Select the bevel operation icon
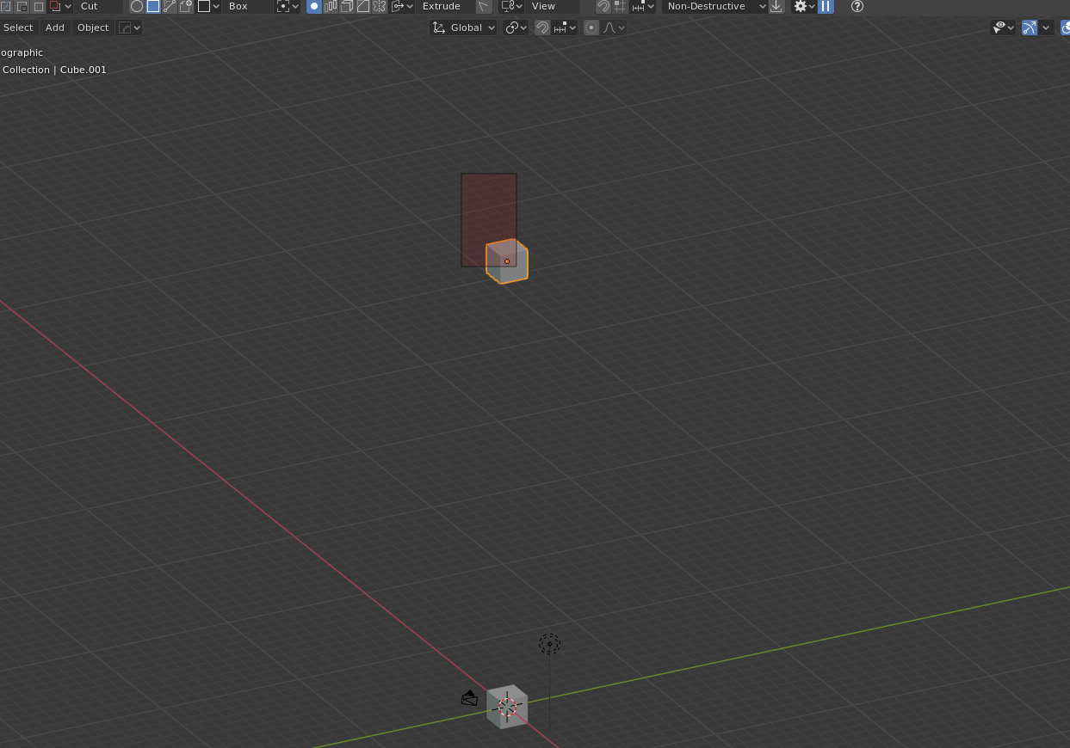1070x748 pixels. 363,6
